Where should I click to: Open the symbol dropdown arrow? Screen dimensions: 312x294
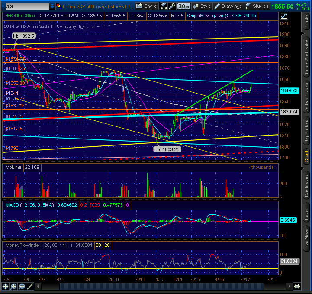click(x=52, y=6)
